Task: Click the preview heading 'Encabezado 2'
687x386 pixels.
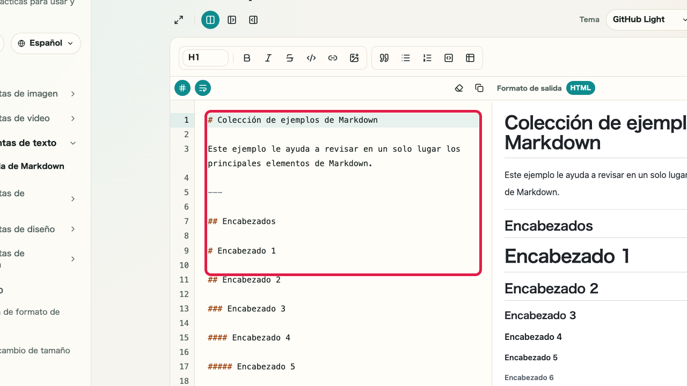Action: pyautogui.click(x=551, y=288)
